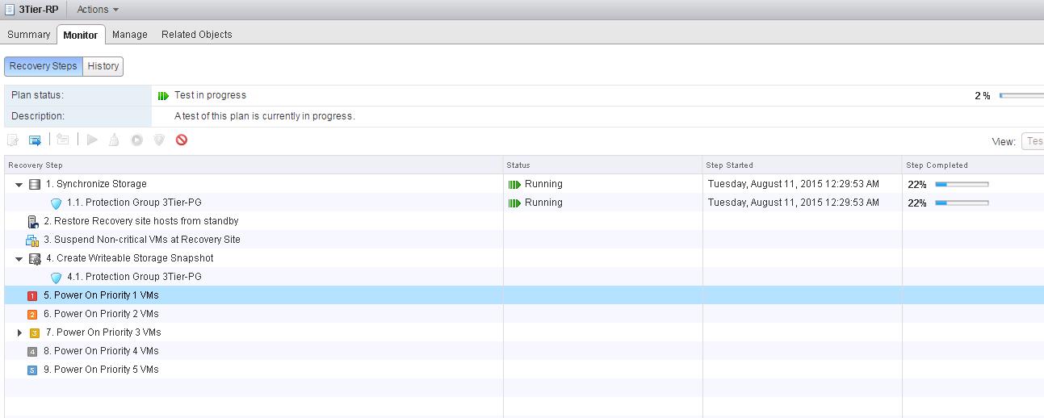Expand the Power On Priority 3 VMs step
The height and width of the screenshot is (418, 1044).
click(20, 332)
